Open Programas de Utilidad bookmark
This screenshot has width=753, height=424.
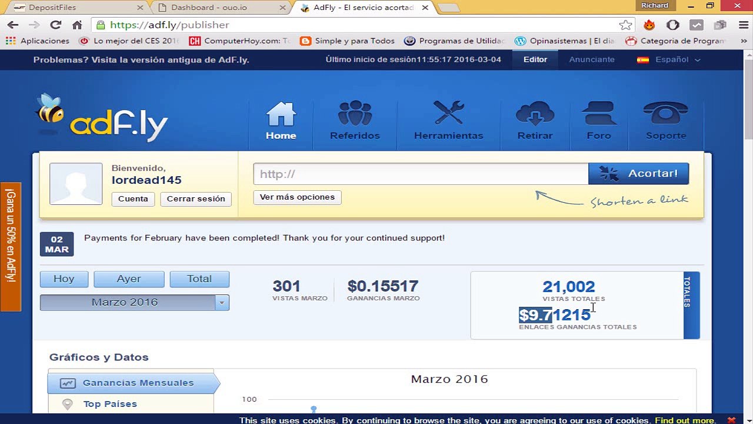click(455, 41)
